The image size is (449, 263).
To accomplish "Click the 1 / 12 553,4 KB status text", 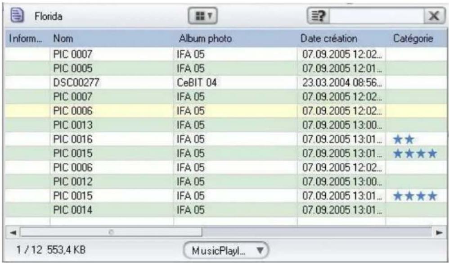I will (51, 250).
